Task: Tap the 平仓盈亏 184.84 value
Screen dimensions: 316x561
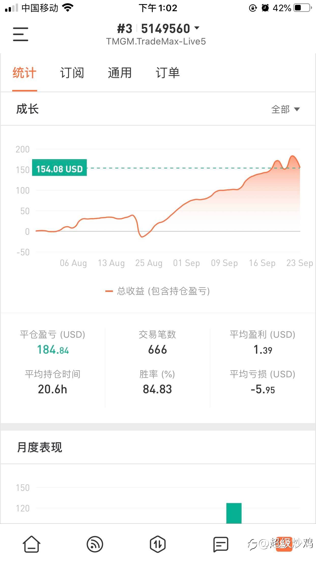Action: [x=53, y=350]
